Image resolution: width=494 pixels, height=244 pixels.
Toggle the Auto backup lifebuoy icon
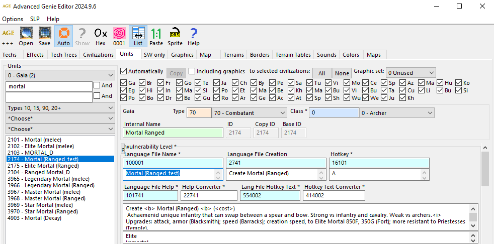tap(63, 34)
